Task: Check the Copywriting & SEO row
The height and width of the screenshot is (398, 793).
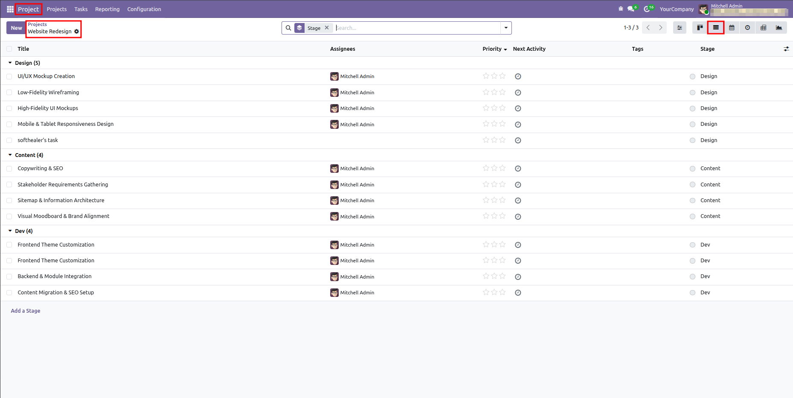Action: (9, 169)
